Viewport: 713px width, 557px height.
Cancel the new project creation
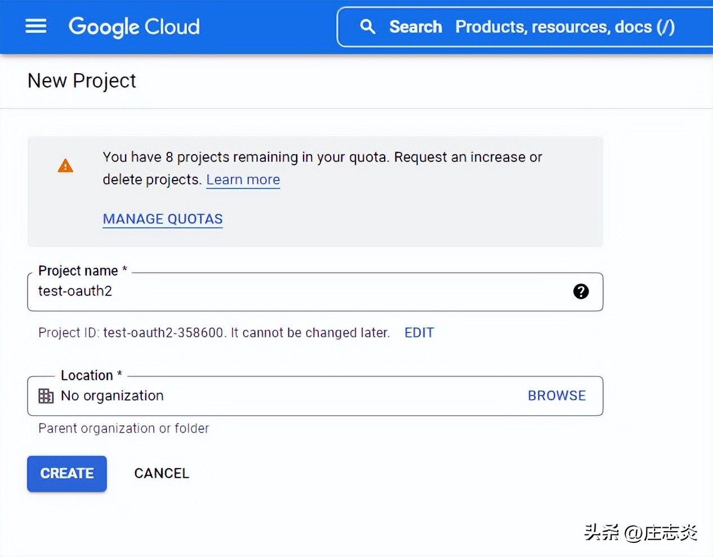pyautogui.click(x=161, y=473)
